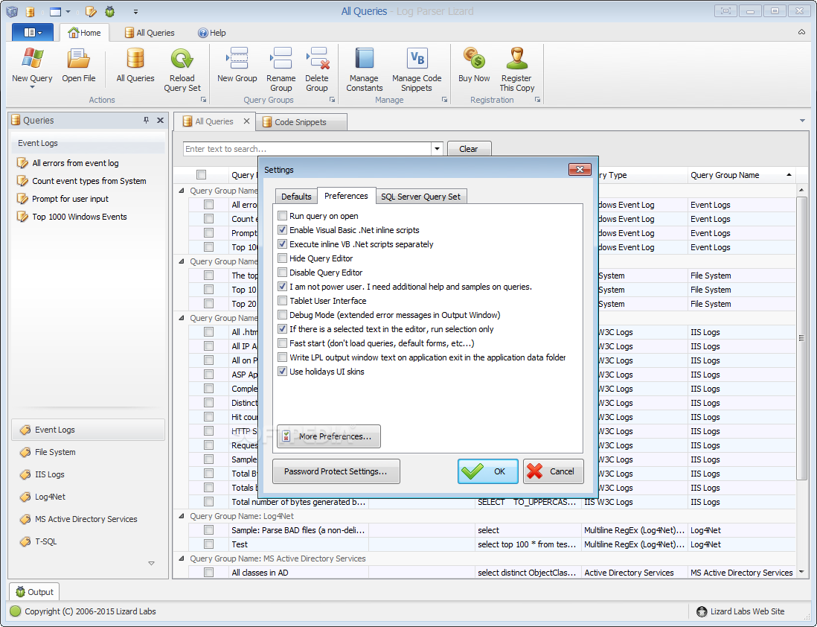Cancel the Settings dialog
This screenshot has height=627, width=817.
pyautogui.click(x=554, y=471)
